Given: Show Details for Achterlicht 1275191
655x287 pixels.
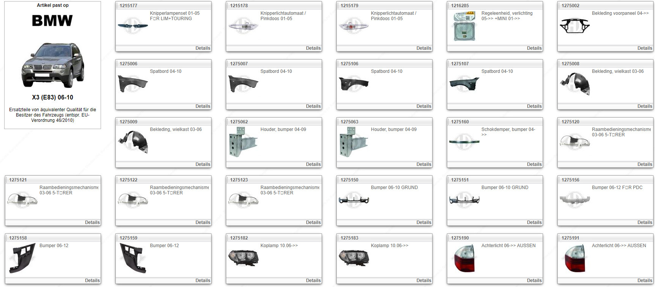Looking at the screenshot, I should (645, 281).
